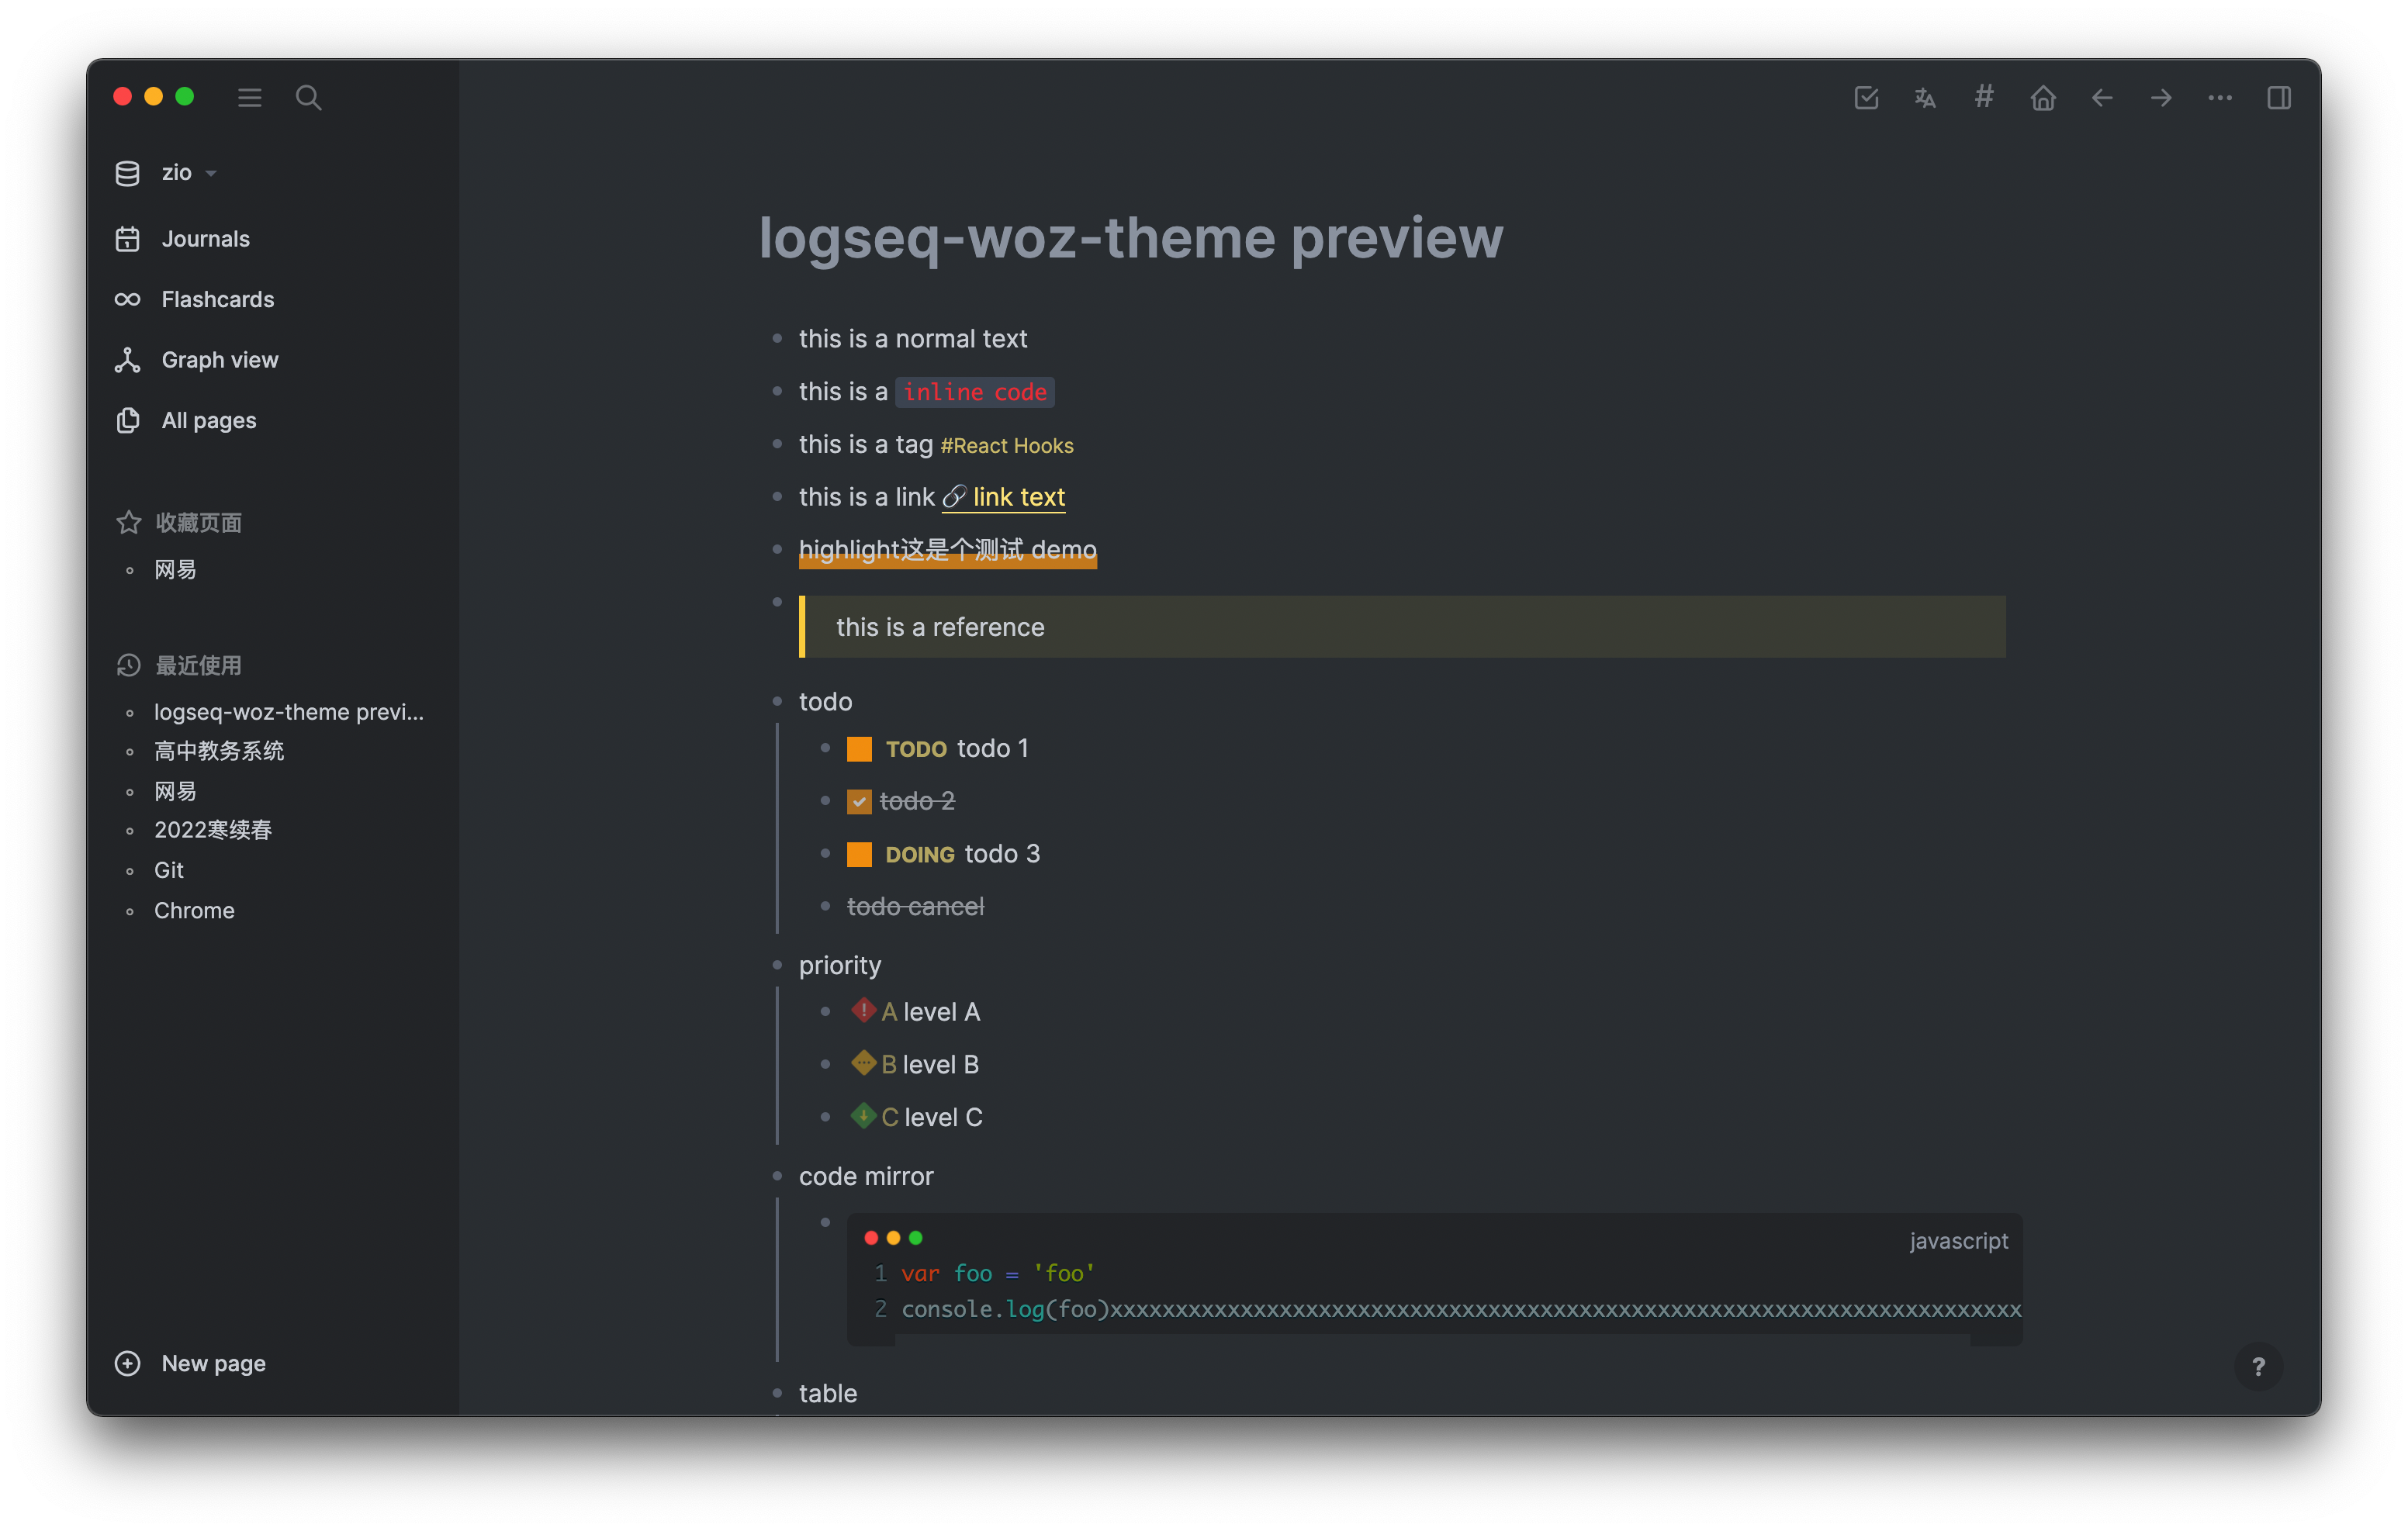Viewport: 2408px width, 1531px height.
Task: Check the DOING todo 3 checkbox
Action: click(x=859, y=854)
